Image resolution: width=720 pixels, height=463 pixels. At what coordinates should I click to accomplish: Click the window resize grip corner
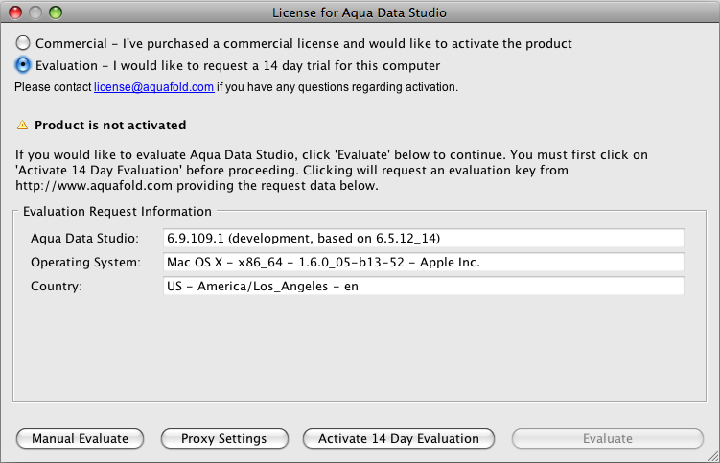712,455
